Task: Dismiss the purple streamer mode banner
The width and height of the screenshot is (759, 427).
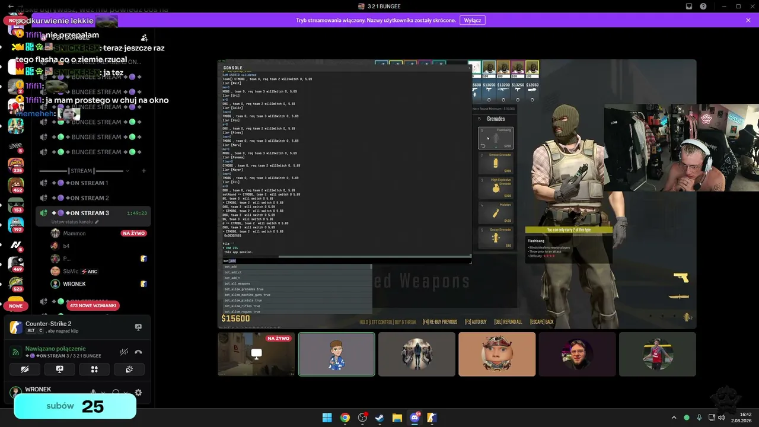Action: 748,20
